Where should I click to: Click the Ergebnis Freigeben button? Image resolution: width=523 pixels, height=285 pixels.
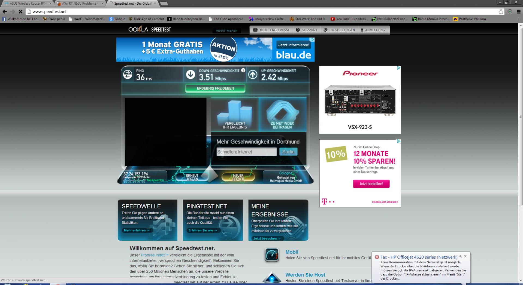click(215, 88)
